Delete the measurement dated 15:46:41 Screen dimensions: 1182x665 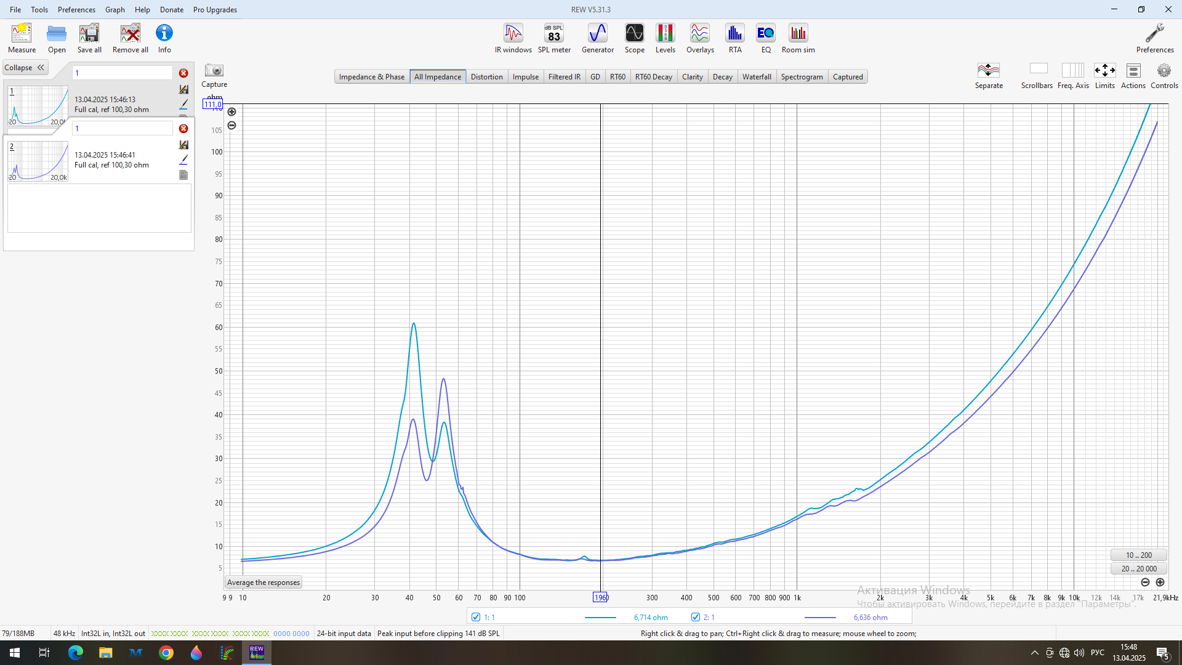[x=183, y=129]
